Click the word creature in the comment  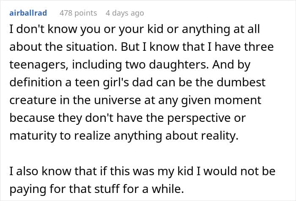pos(33,100)
